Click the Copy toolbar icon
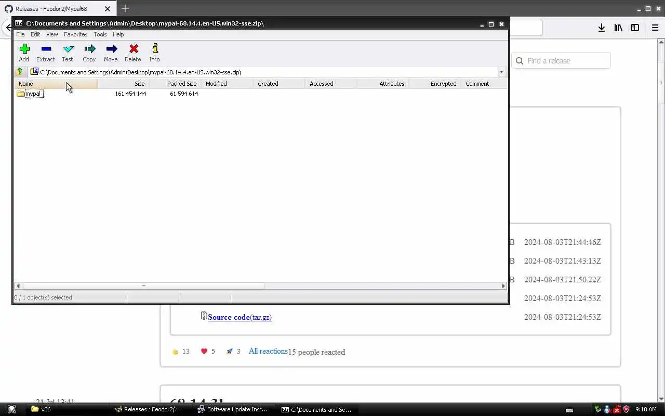Screen dimensions: 665x416 [x=89, y=53]
